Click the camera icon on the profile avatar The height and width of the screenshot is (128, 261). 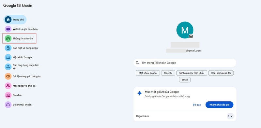[191, 36]
